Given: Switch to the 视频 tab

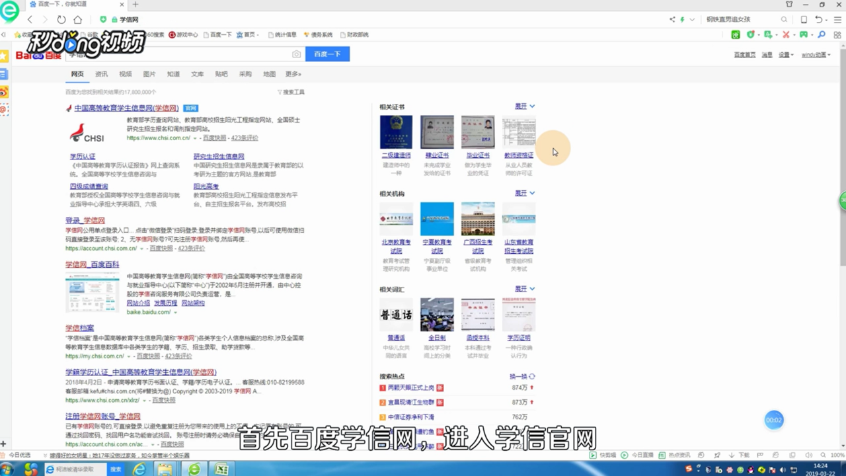Looking at the screenshot, I should click(126, 74).
